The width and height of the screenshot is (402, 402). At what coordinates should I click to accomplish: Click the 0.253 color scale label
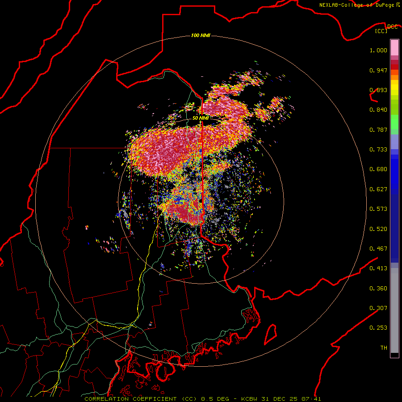(378, 328)
